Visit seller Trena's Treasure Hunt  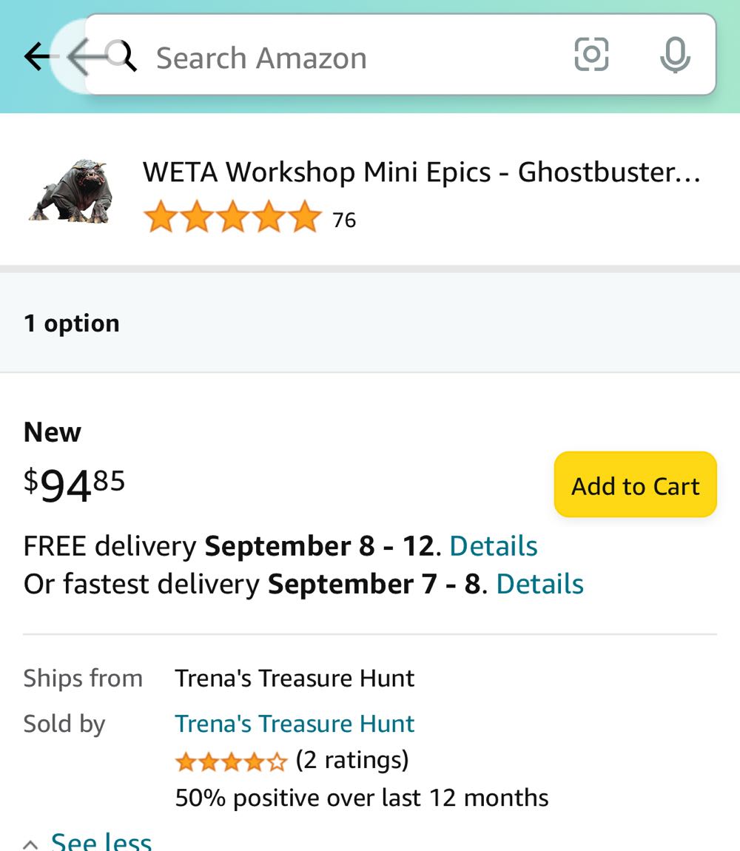point(294,724)
